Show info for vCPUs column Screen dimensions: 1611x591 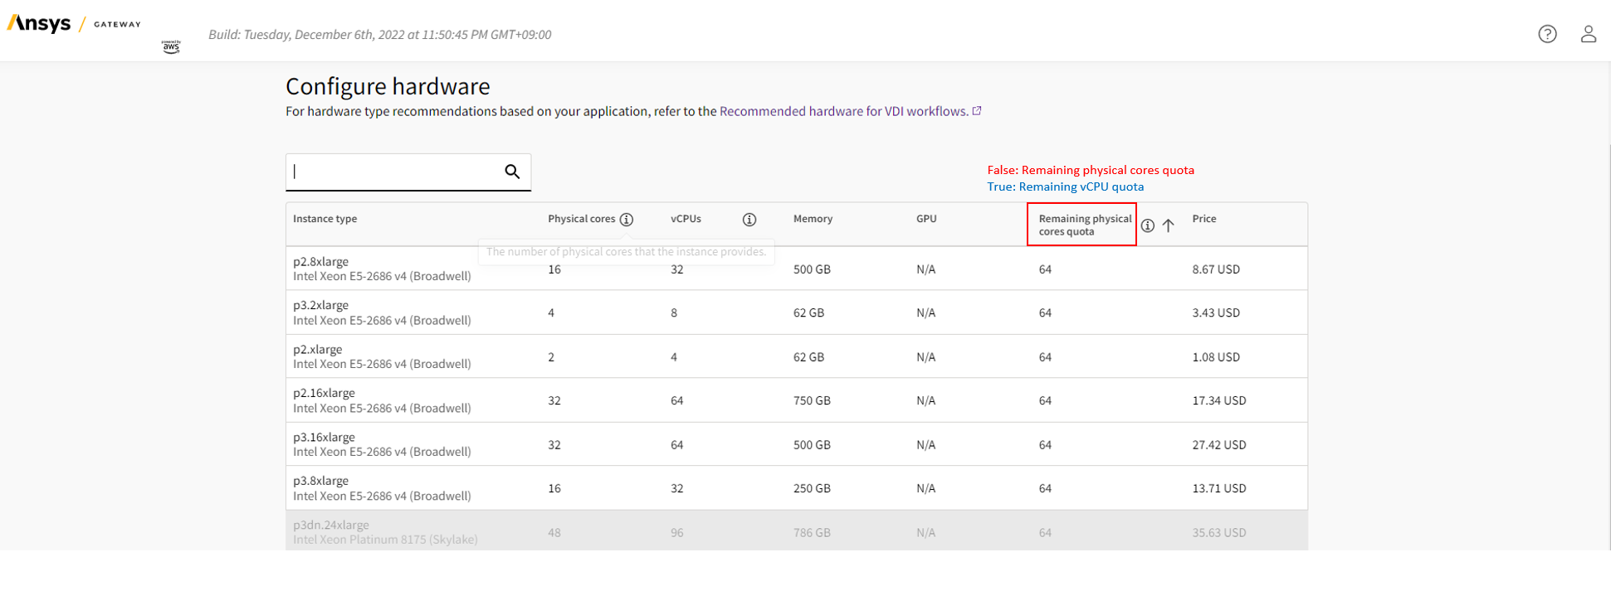[x=749, y=220]
